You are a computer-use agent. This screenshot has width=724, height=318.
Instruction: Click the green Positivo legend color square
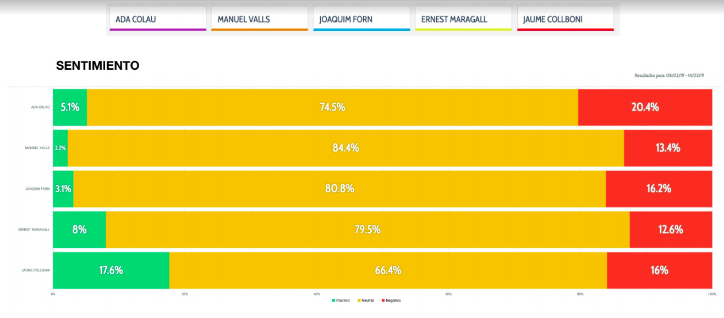(333, 300)
